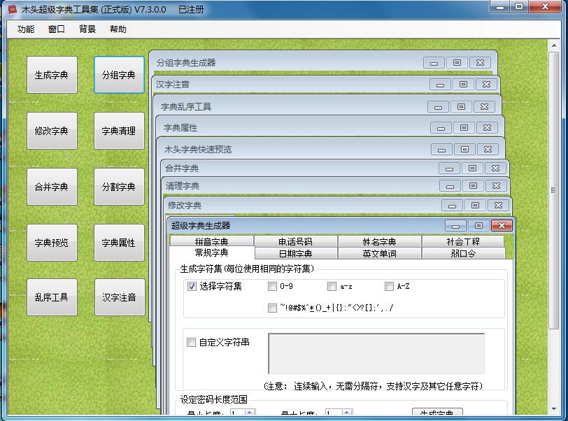Click the custom string text box
This screenshot has width=568, height=421.
click(376, 354)
